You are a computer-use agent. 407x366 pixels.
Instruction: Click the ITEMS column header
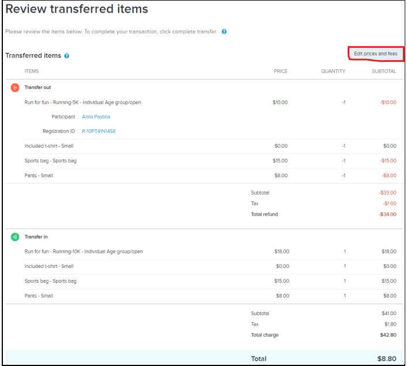[x=32, y=72]
